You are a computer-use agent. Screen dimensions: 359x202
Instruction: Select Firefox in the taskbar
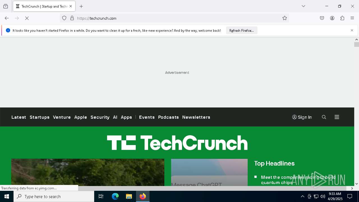pos(143,196)
